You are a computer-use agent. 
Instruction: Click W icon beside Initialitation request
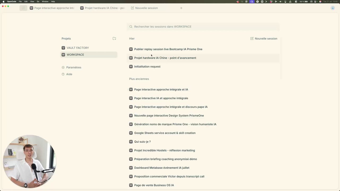131,67
